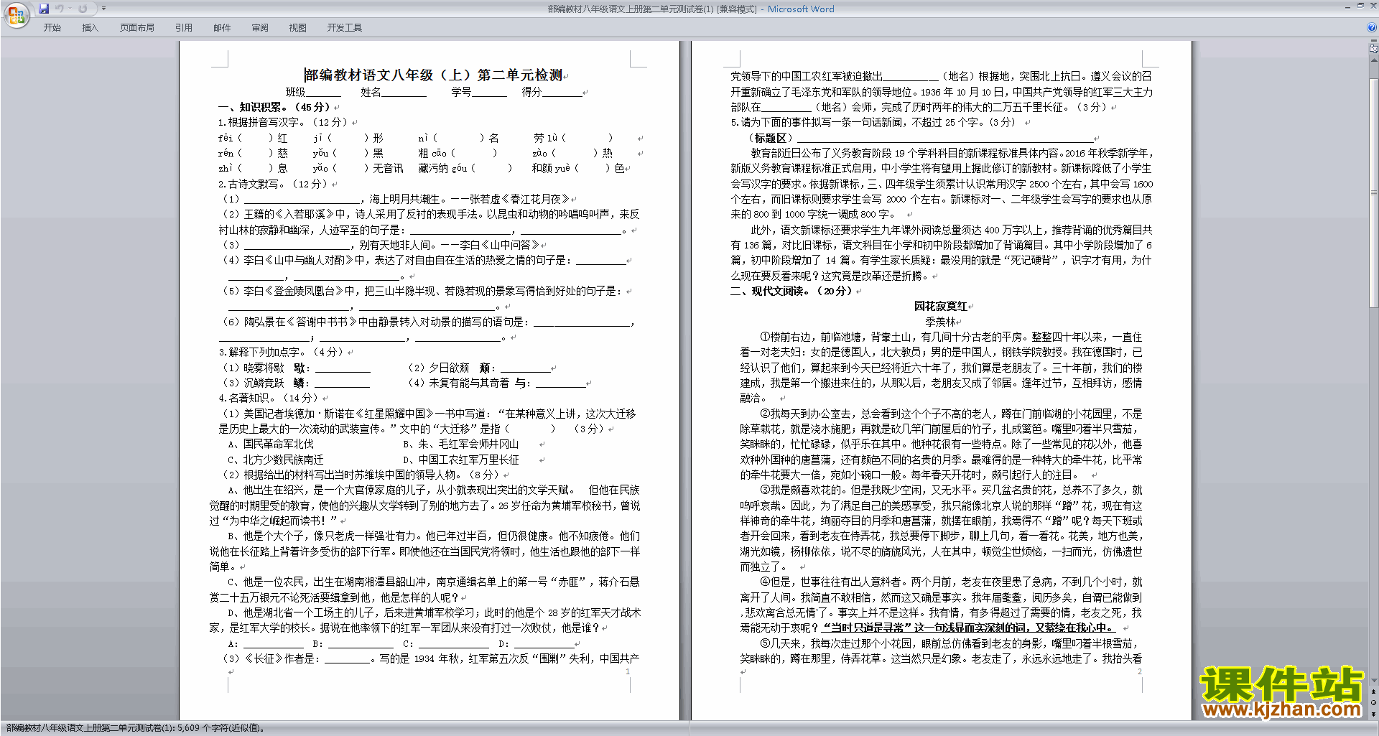The image size is (1379, 736).
Task: Click the 姓名 blank field line
Action: coord(404,93)
